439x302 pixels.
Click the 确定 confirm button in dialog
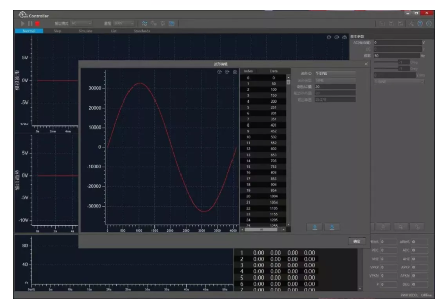point(356,241)
